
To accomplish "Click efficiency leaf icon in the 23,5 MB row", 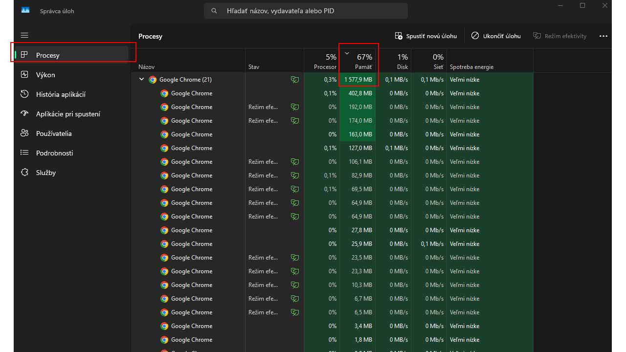I will tap(294, 258).
